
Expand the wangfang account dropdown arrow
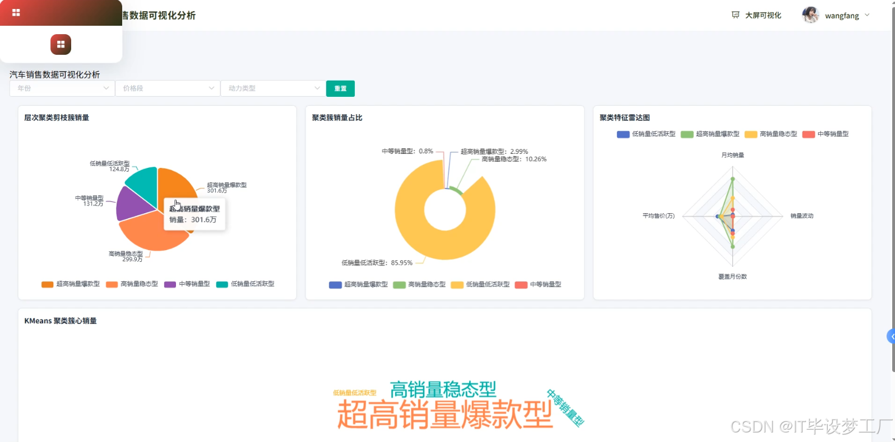pos(867,15)
